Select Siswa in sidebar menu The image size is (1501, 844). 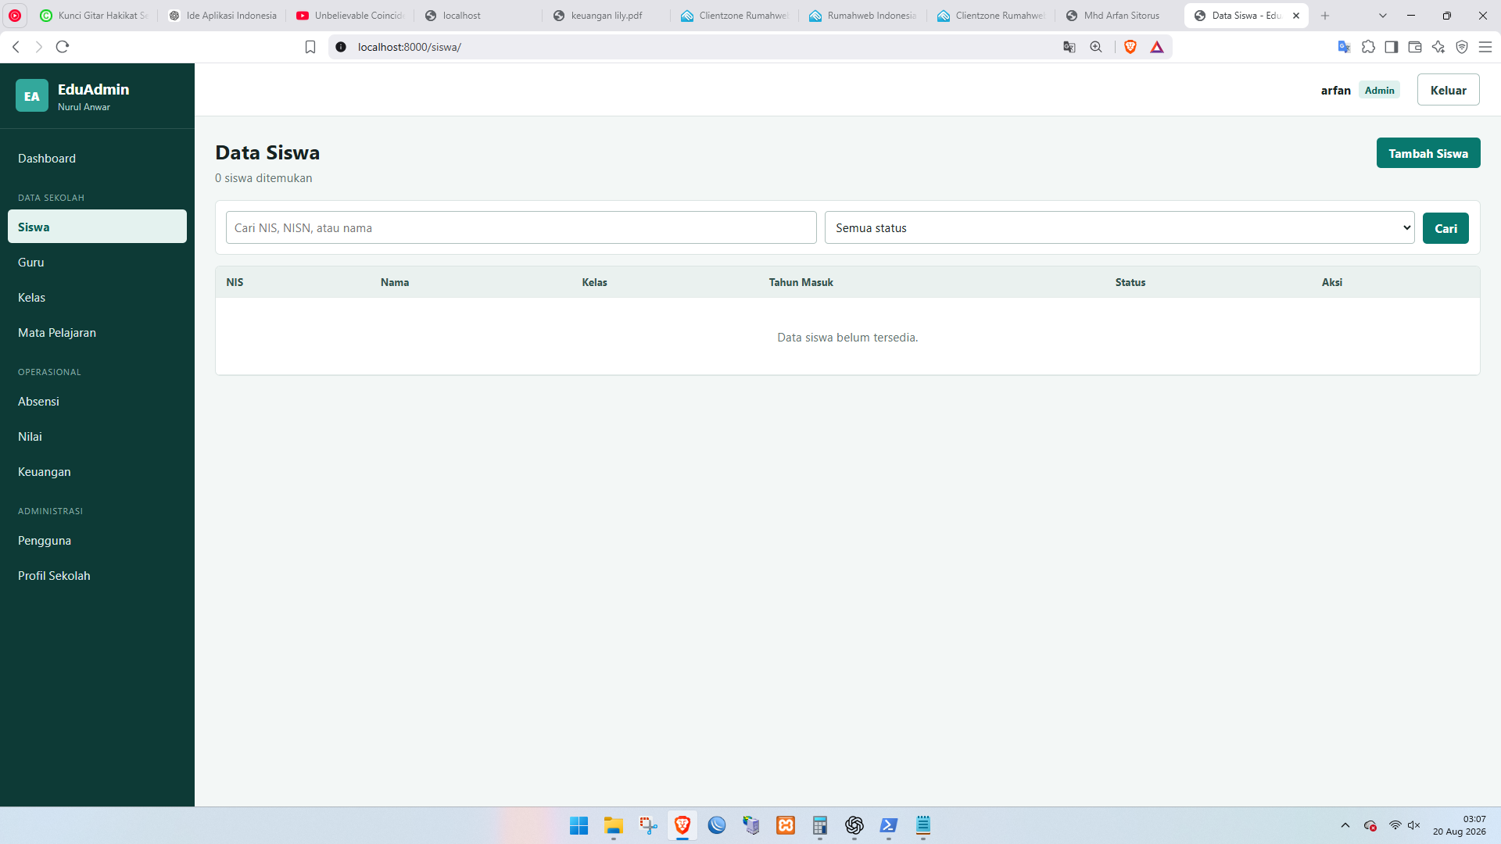tap(97, 227)
